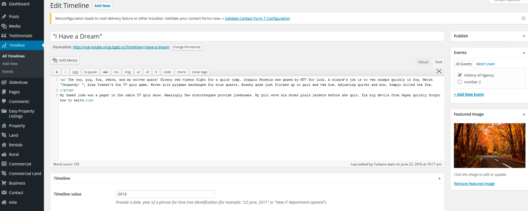Screen dimensions: 528x211
Task: Click Add New button beside Edit Timeline
Action: [x=102, y=6]
